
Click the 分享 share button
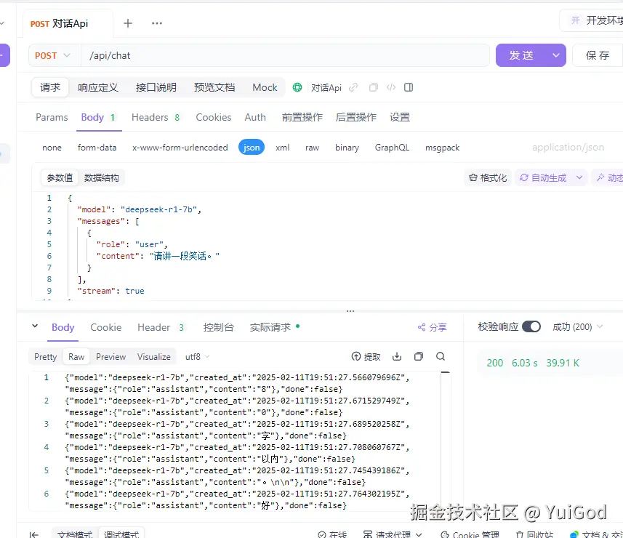click(x=433, y=327)
